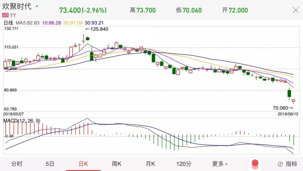Viewport: 303px width, 171px height.
Task: Show the 月K monthly chart
Action: coord(150,164)
